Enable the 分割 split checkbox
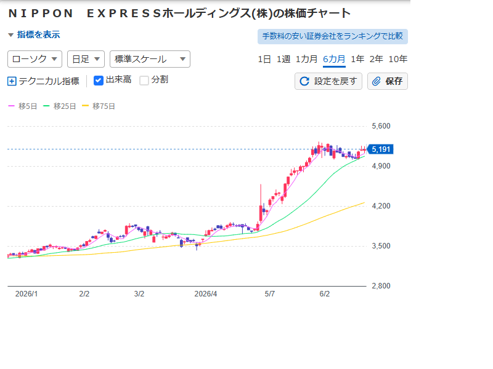This screenshot has width=493, height=369. pos(144,81)
